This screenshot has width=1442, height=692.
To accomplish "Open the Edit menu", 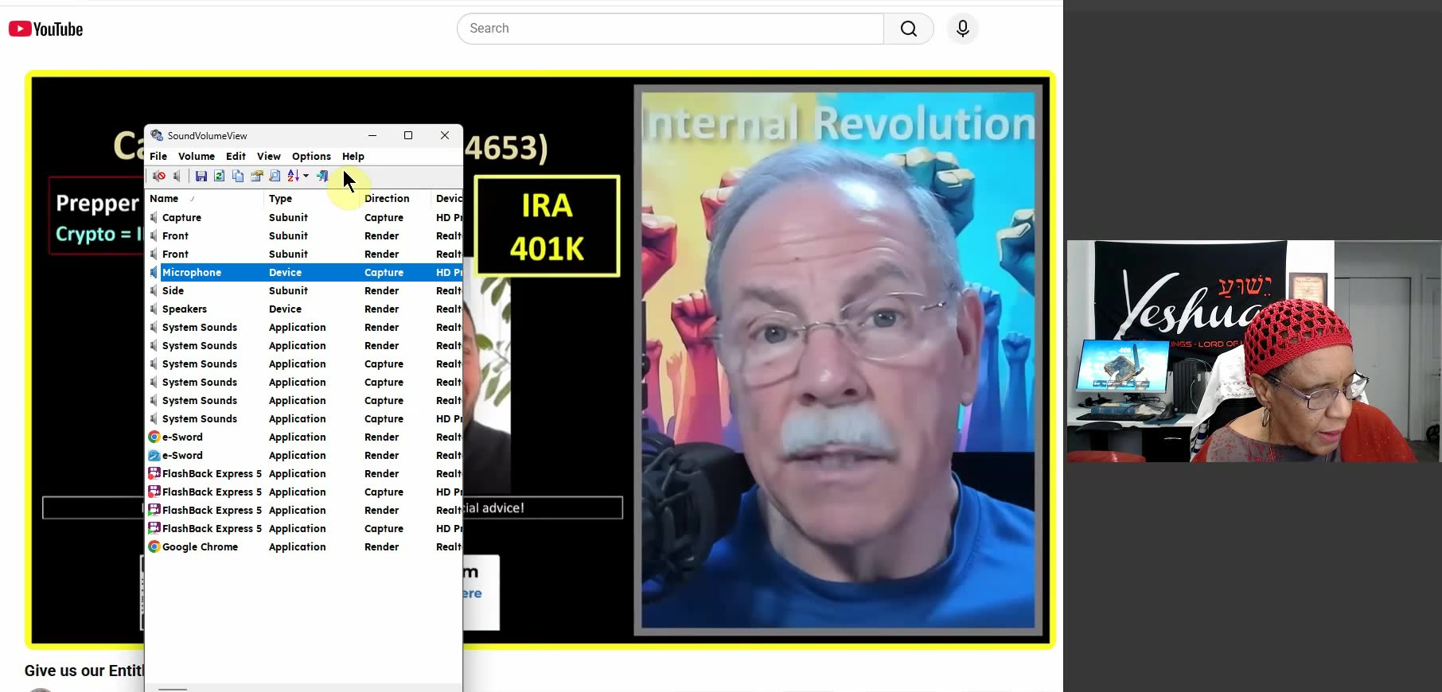I will coord(236,157).
